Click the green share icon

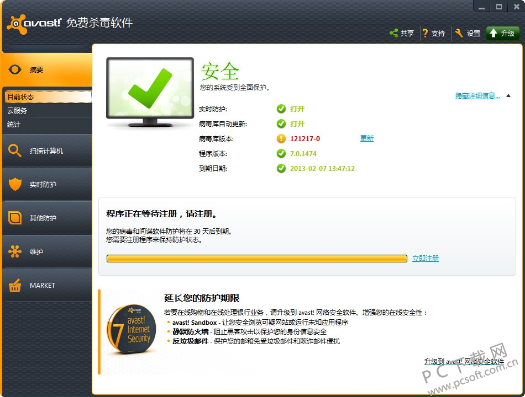[393, 33]
